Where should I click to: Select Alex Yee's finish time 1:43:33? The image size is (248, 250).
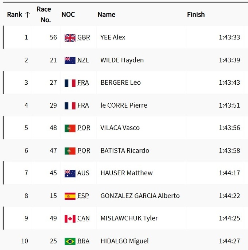229,38
